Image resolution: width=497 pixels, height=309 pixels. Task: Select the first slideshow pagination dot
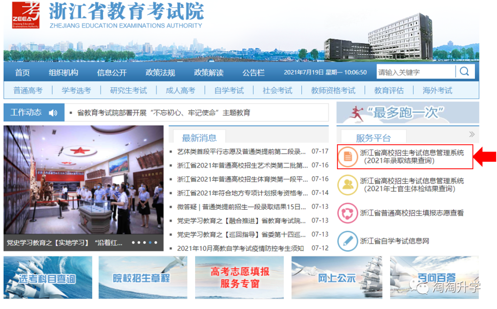point(133,243)
